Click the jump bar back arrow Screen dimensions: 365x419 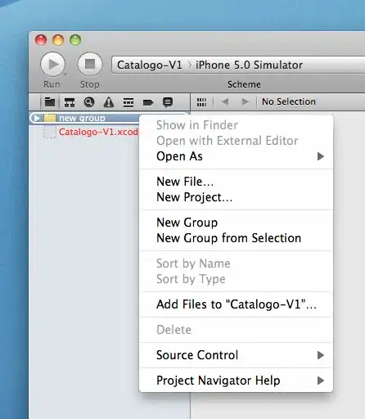pyautogui.click(x=225, y=101)
